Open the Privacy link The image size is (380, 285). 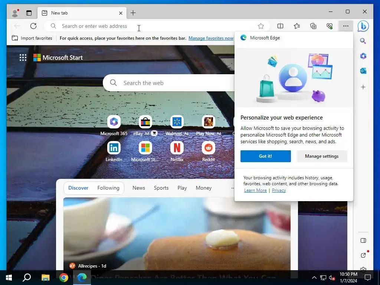[279, 190]
